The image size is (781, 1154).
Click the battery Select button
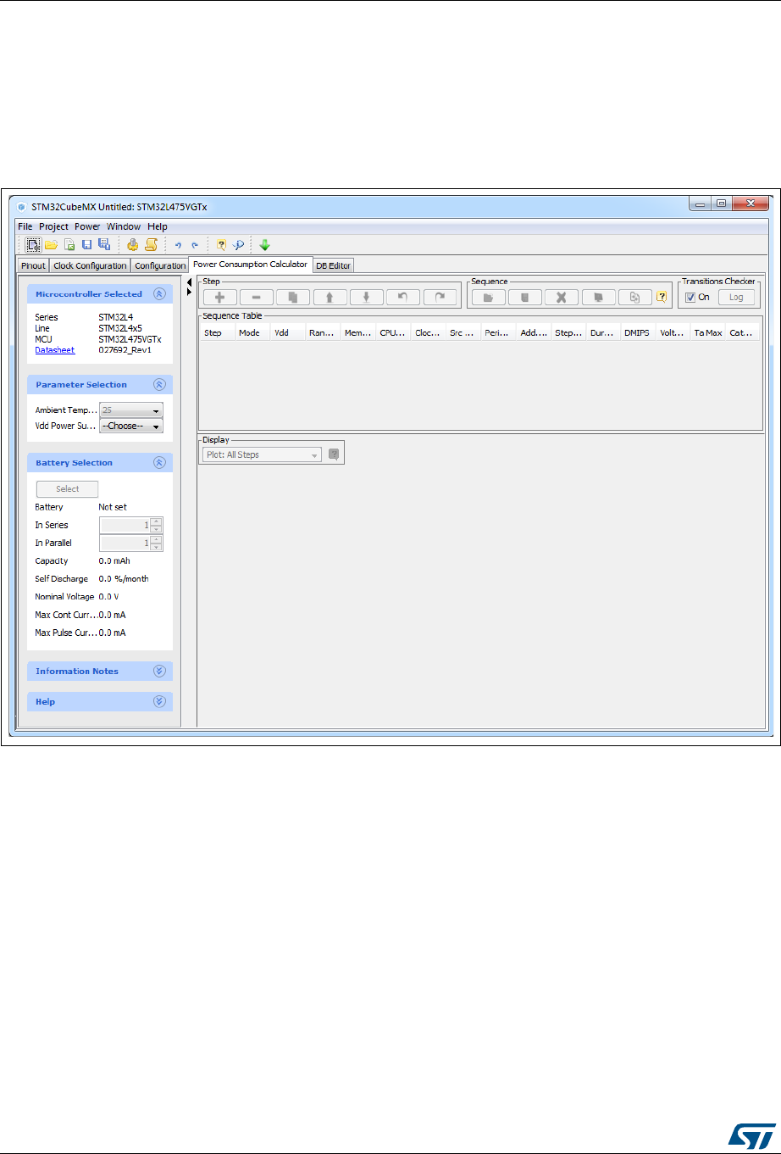coord(67,489)
